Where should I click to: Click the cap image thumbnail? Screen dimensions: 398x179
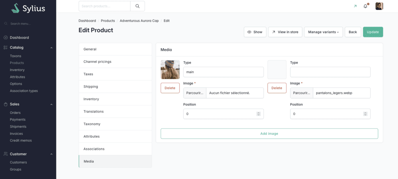[x=170, y=70]
